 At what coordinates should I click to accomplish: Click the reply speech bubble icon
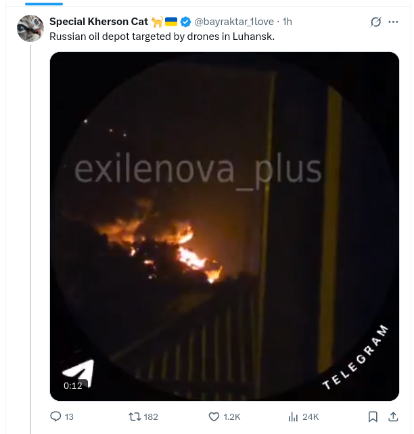point(55,416)
